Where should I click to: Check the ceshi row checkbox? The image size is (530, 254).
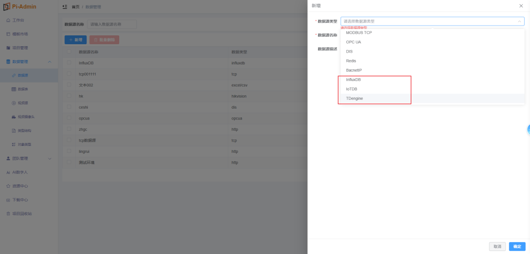69,107
